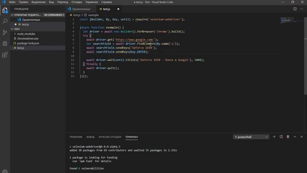
Task: Select test.js in open editors list
Action: click(x=37, y=25)
